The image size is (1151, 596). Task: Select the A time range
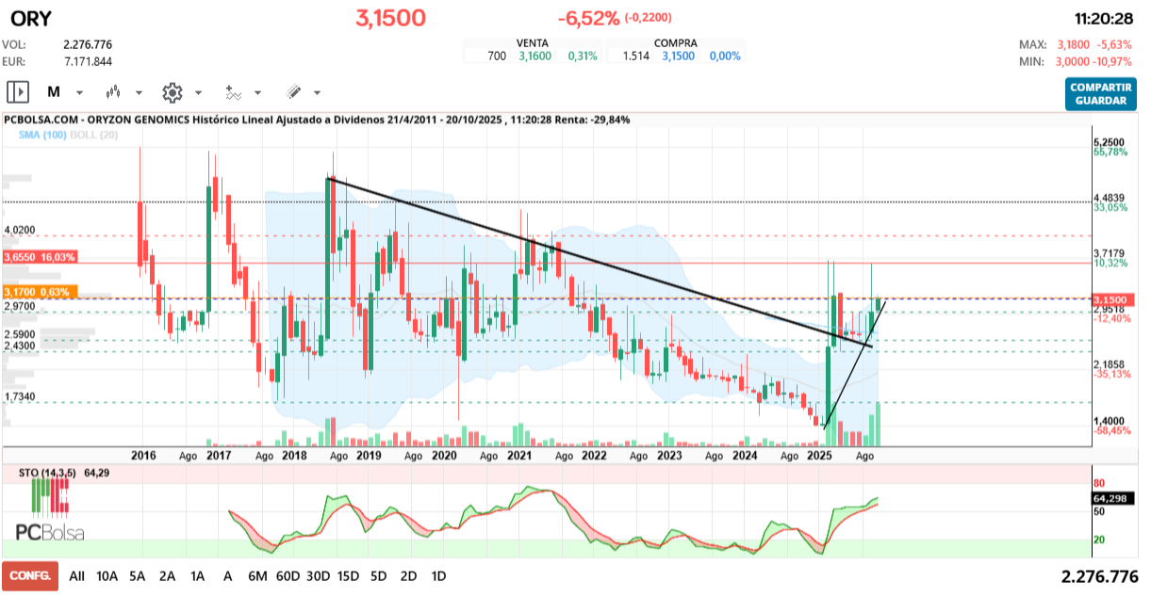(228, 575)
